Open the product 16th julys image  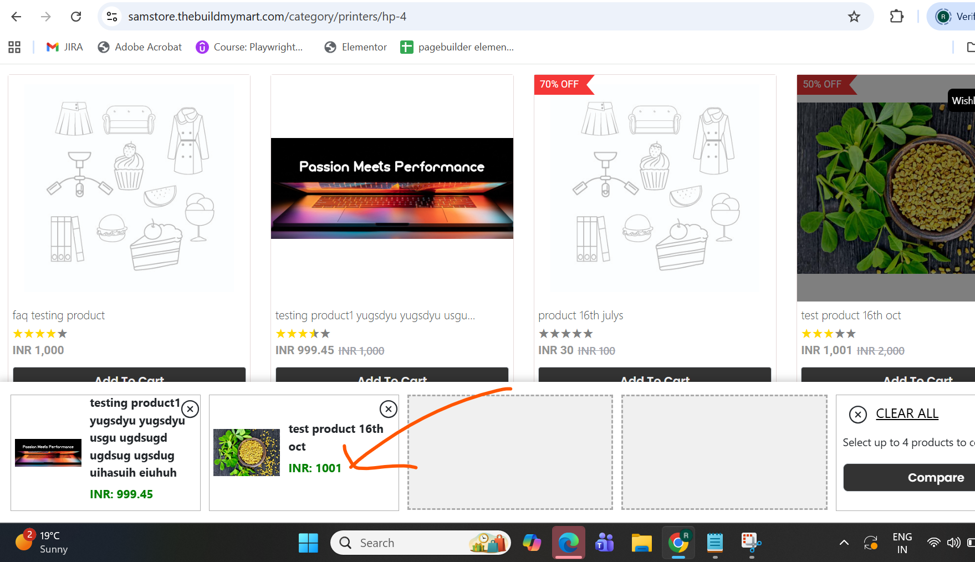click(x=655, y=188)
